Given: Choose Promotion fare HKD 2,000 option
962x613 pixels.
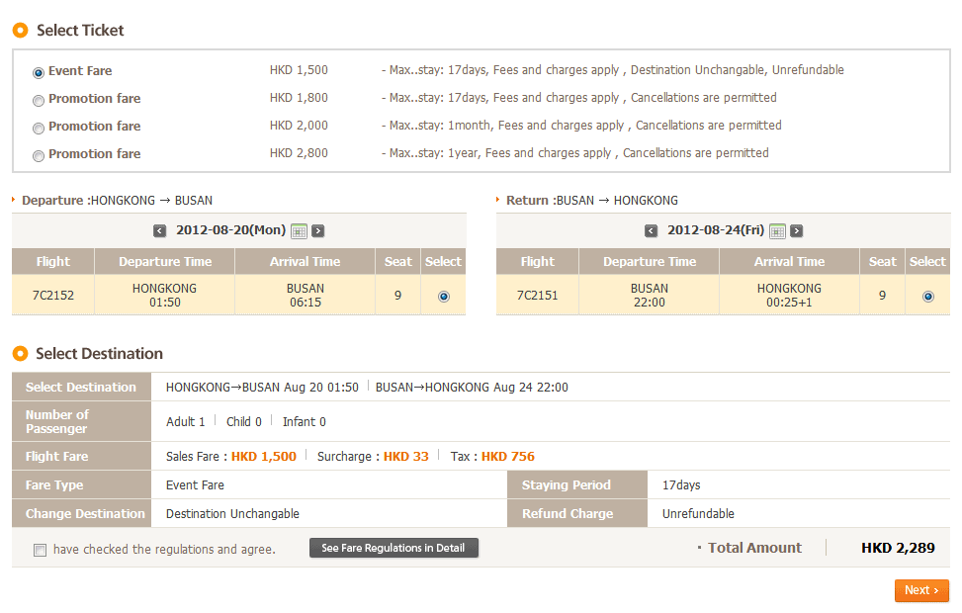Looking at the screenshot, I should tap(39, 128).
